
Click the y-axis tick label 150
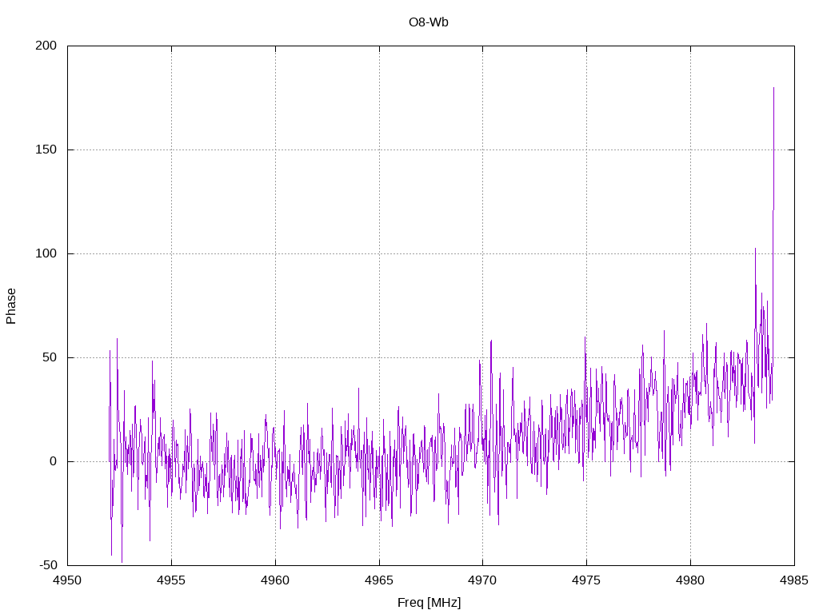pos(46,150)
